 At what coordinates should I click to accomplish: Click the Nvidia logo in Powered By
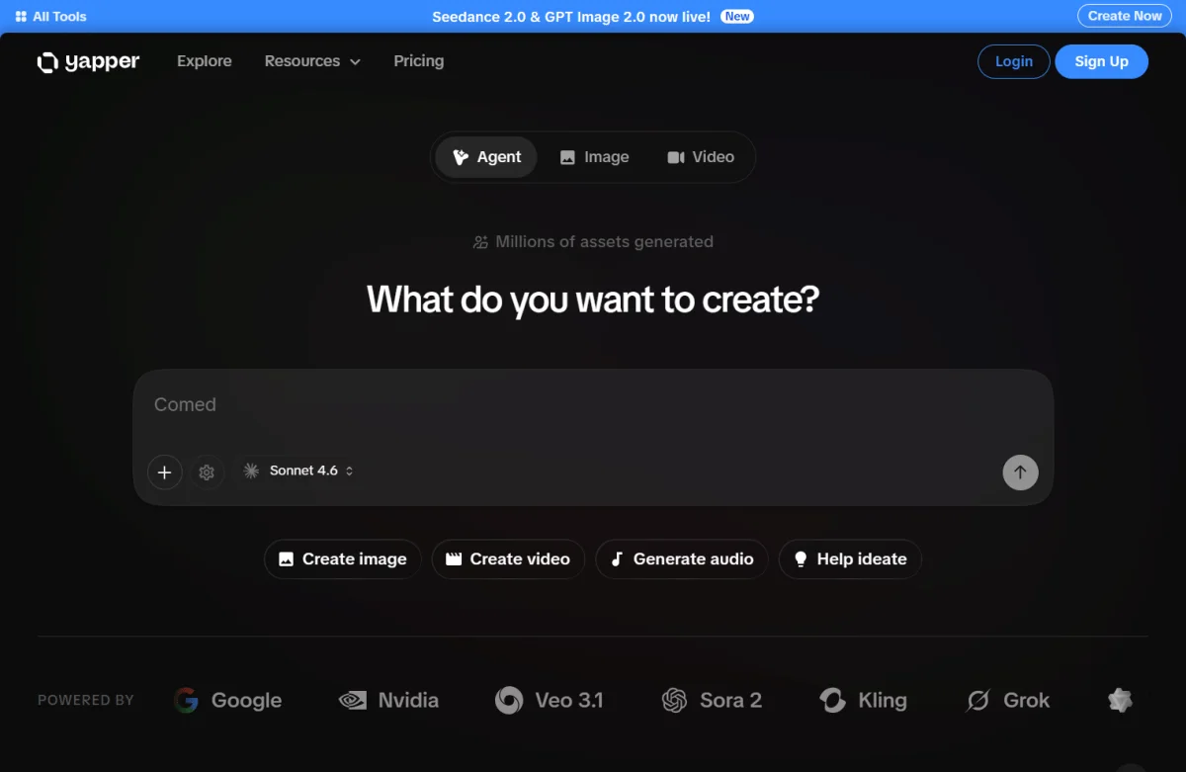(x=388, y=701)
